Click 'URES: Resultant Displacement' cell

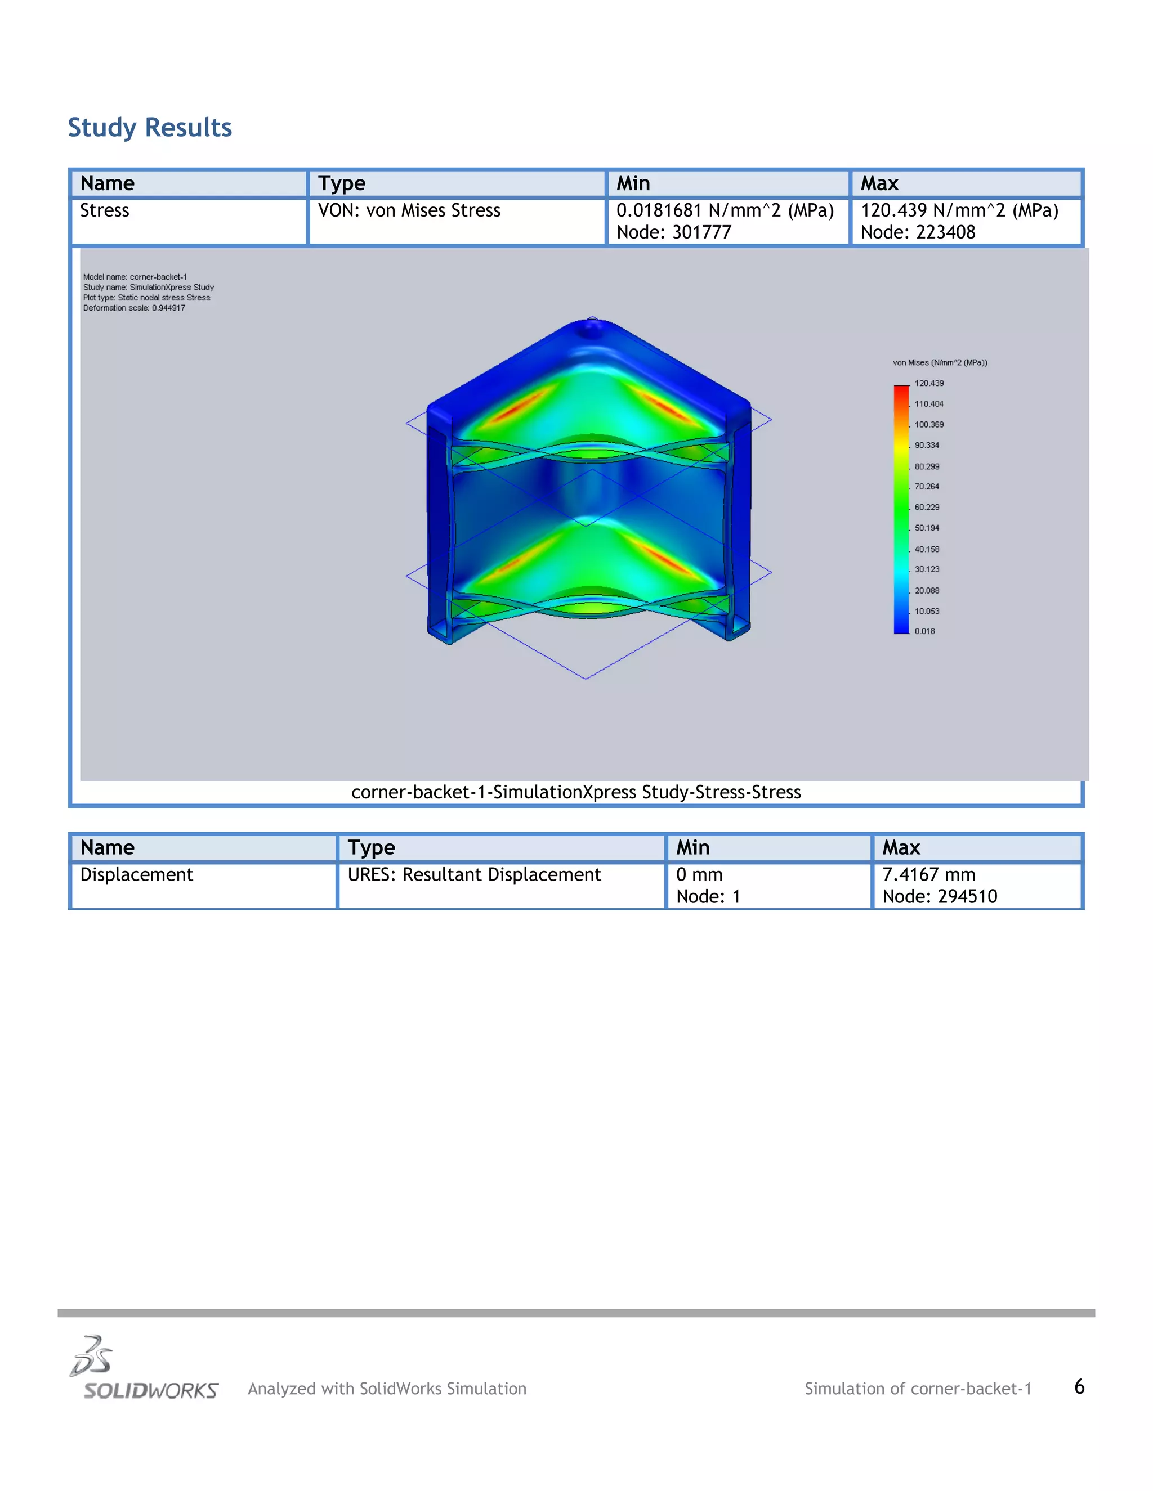coord(502,886)
